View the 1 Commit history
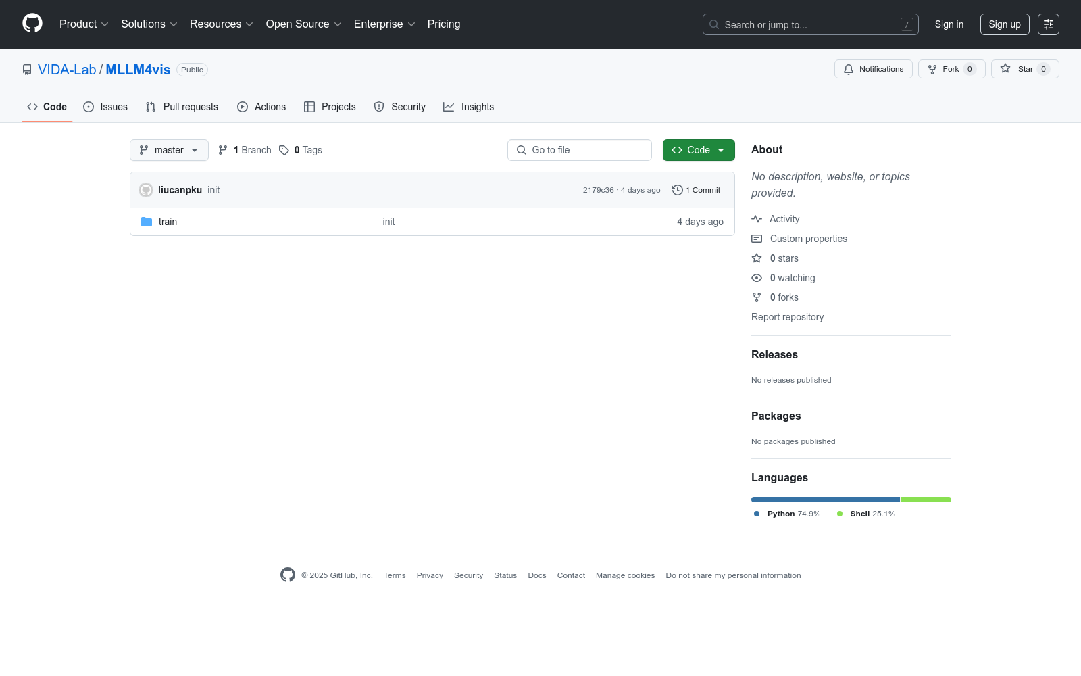 click(697, 190)
